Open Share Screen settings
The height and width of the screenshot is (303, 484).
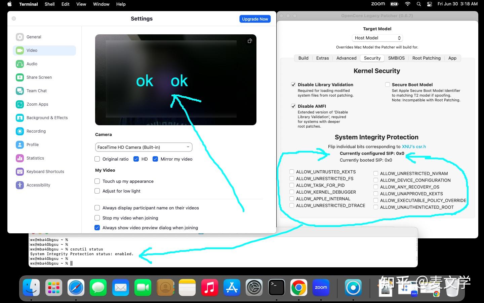pos(44,77)
